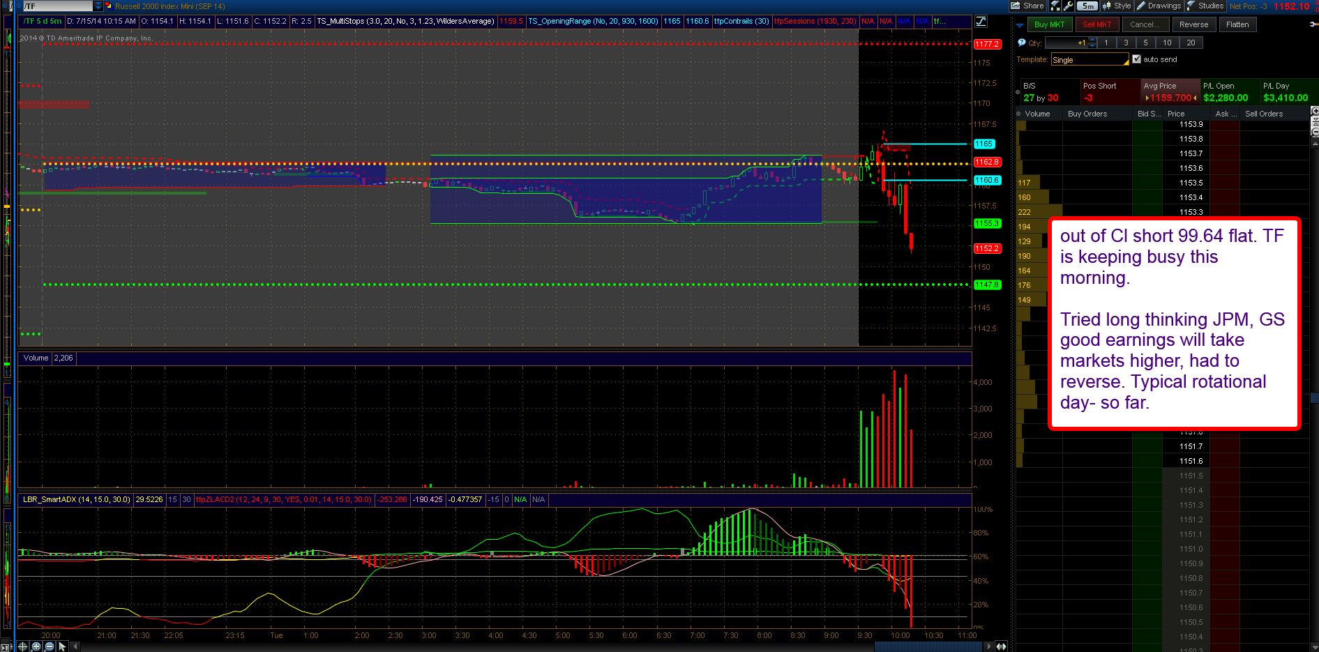This screenshot has height=652, width=1319.
Task: Click the Volume study header label
Action: pos(36,358)
